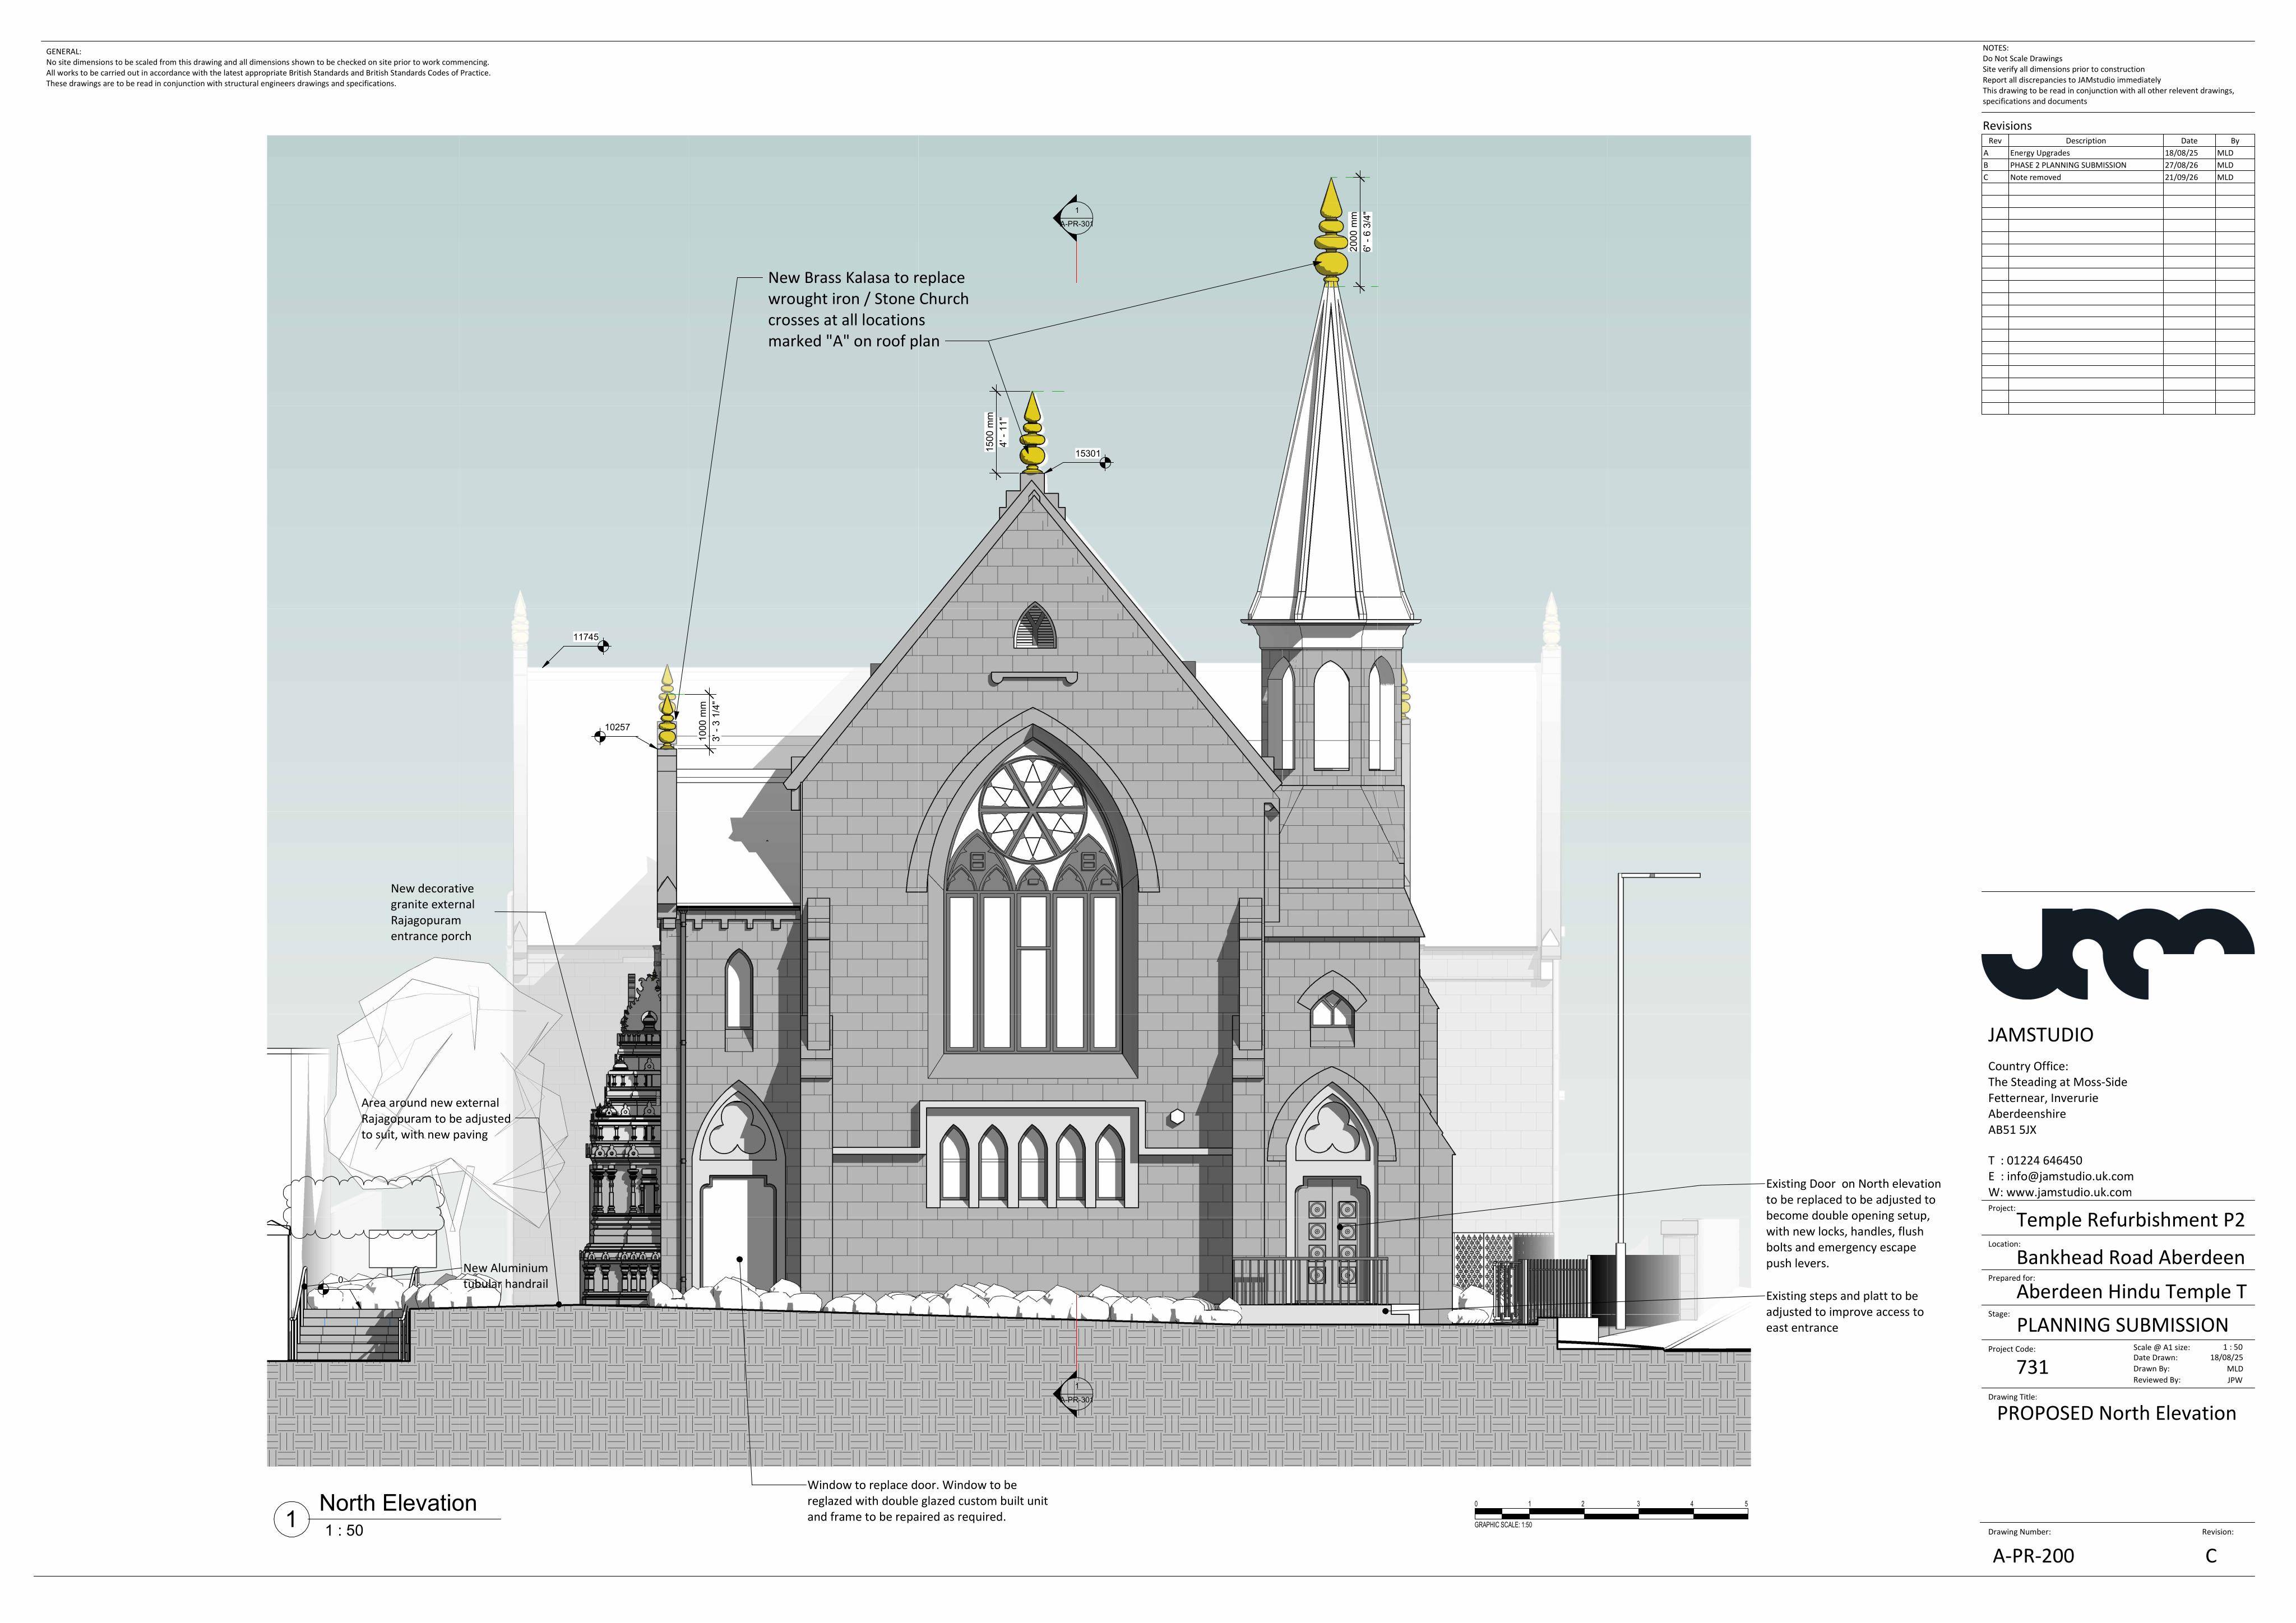The image size is (2296, 1623).
Task: Click the 'PLANNING SUBMISSION' stage text
Action: tap(2122, 1325)
